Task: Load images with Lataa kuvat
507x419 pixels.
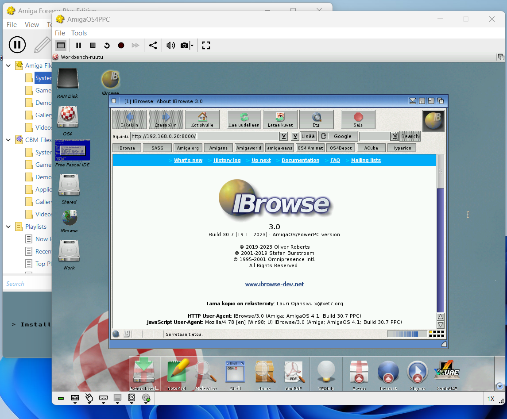Action: (x=280, y=119)
